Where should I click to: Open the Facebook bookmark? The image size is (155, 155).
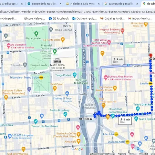(x=59, y=19)
